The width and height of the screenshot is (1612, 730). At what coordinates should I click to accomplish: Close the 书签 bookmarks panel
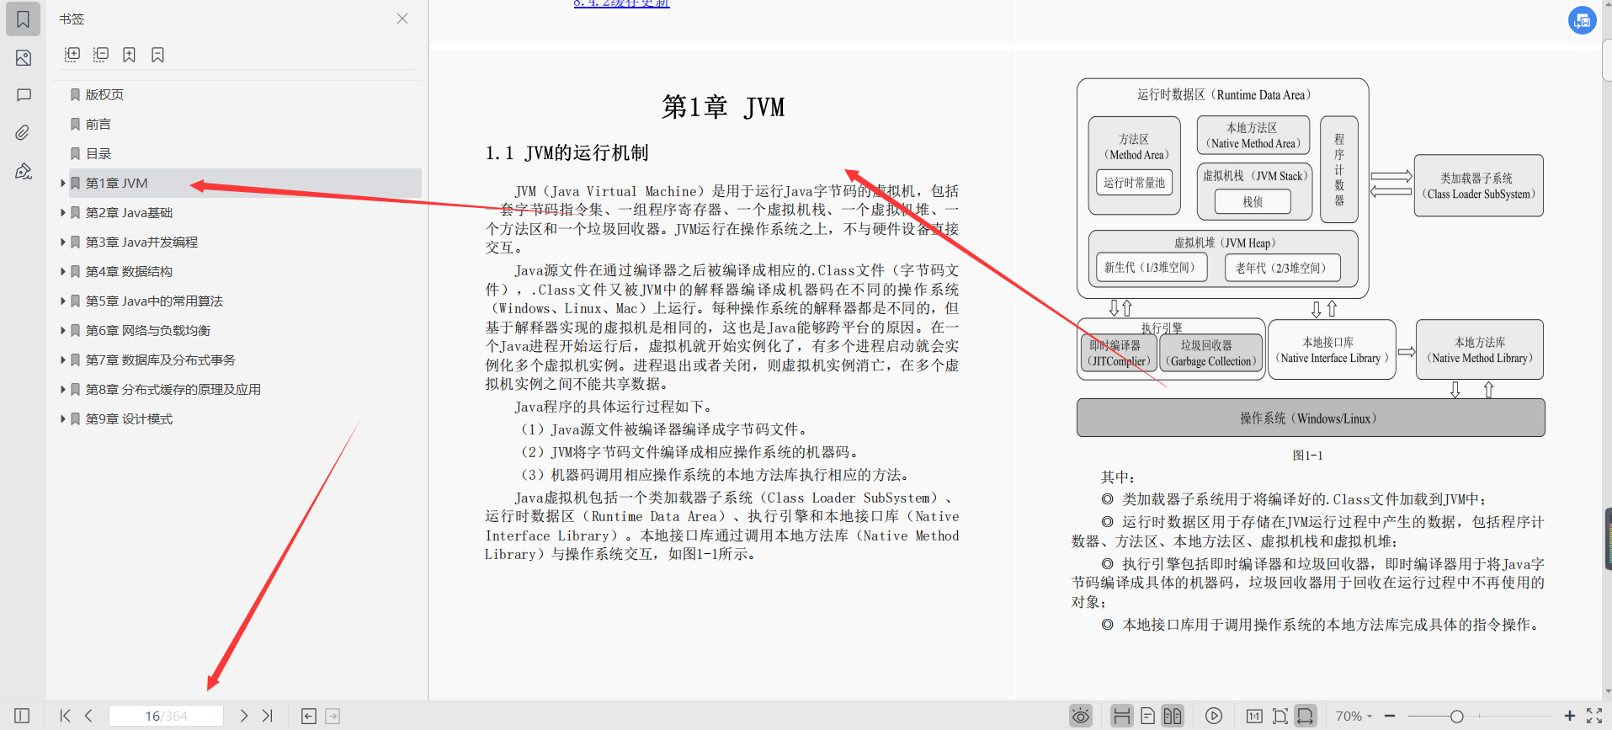[402, 19]
